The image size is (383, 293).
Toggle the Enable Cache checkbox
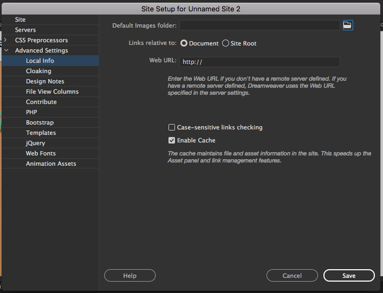pyautogui.click(x=172, y=140)
